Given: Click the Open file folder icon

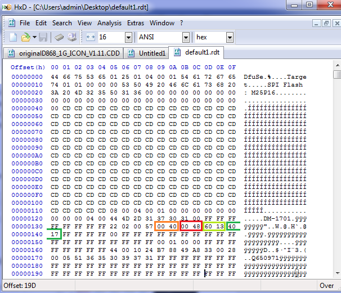Looking at the screenshot, I should pos(25,37).
